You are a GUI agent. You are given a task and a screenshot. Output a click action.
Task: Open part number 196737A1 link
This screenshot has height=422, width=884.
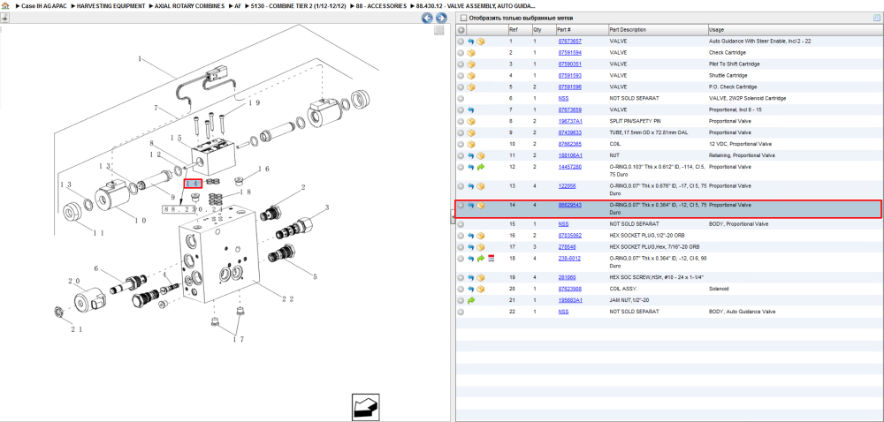tap(570, 121)
